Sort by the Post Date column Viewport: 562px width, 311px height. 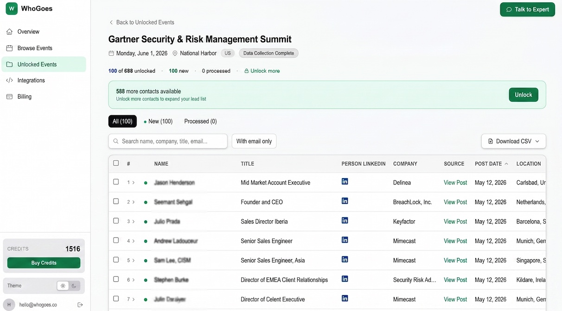(491, 164)
